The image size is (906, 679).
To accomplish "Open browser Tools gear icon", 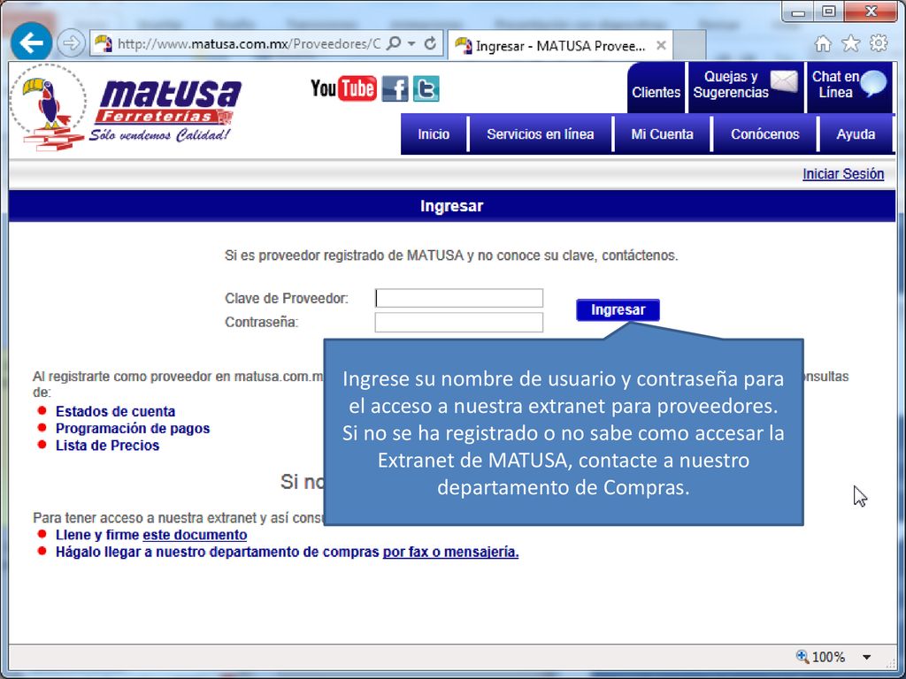I will tap(879, 43).
